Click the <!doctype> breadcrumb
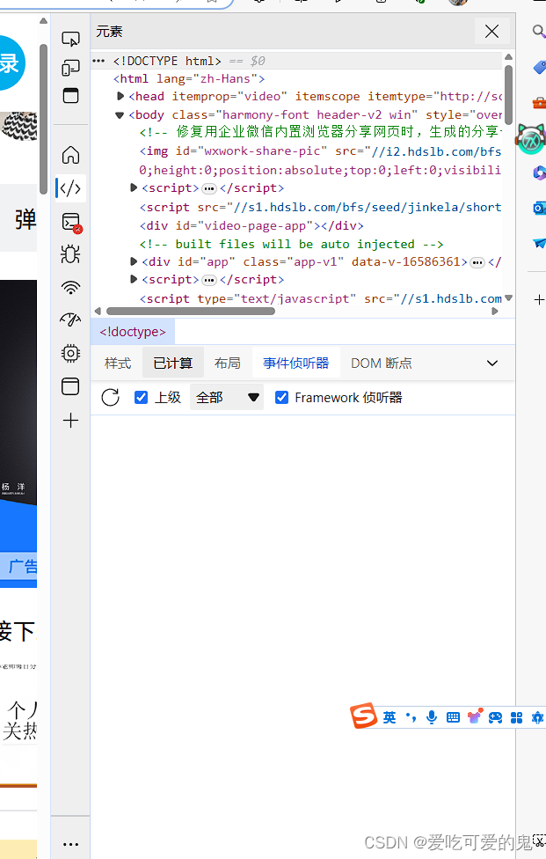This screenshot has width=546, height=859. tap(133, 332)
